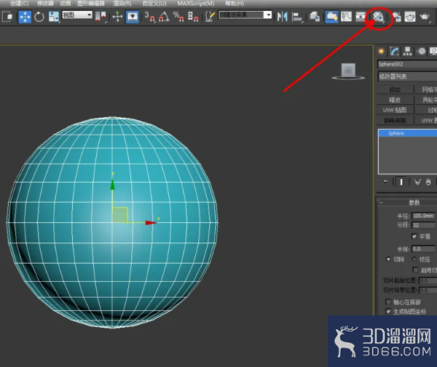Activate the Select and Move tool
The width and height of the screenshot is (437, 367).
[x=25, y=17]
